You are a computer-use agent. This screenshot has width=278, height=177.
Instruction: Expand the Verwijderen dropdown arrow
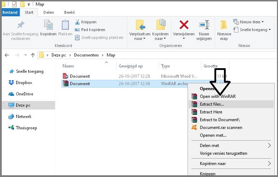184,39
